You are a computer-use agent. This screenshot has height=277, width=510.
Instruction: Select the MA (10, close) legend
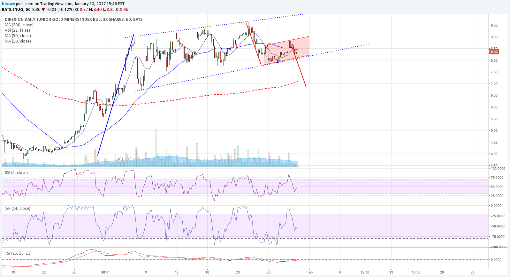point(18,41)
